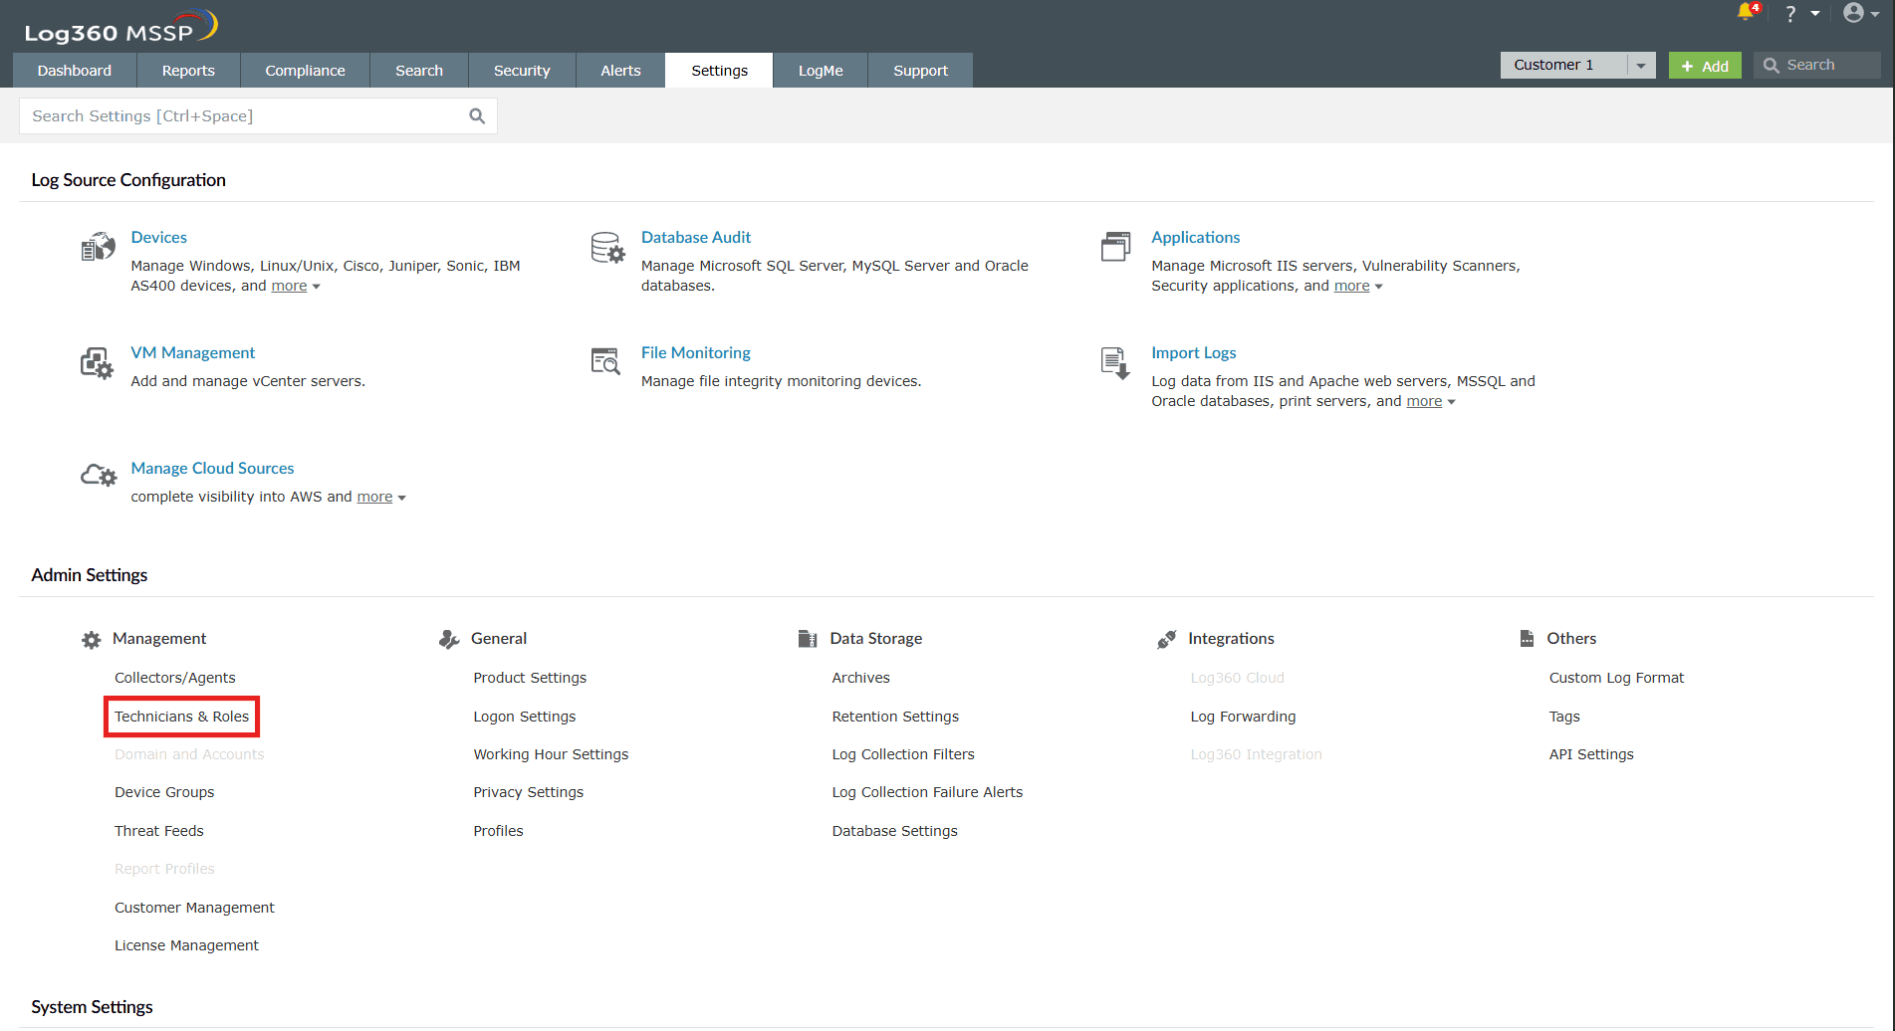Go to the Search tab

pos(419,71)
